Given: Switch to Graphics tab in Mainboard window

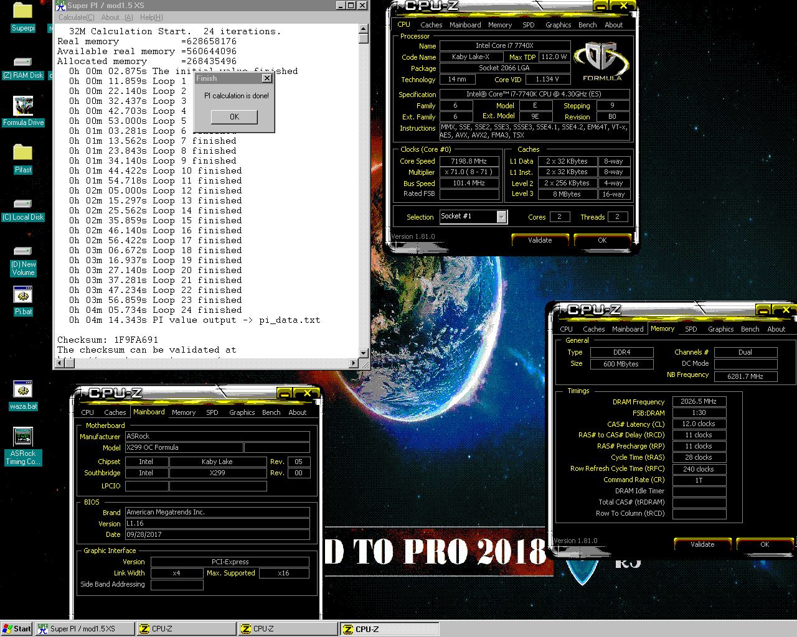Looking at the screenshot, I should pyautogui.click(x=242, y=412).
